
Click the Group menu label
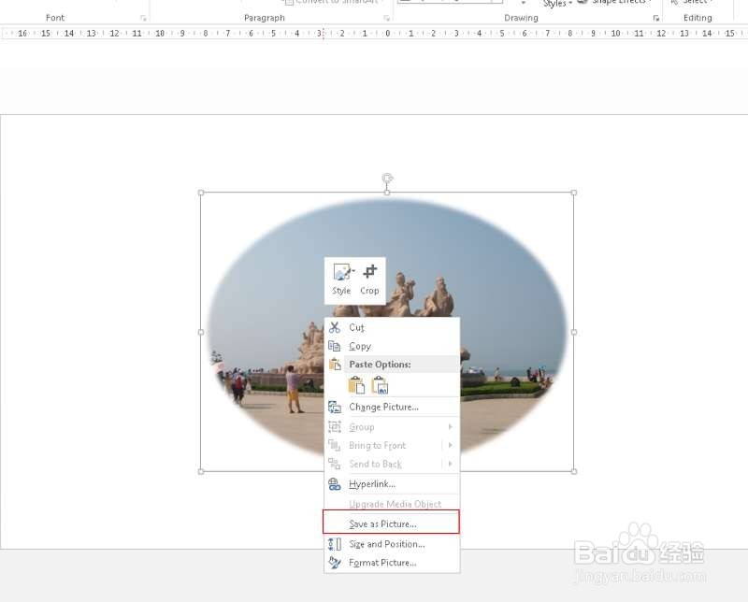362,427
